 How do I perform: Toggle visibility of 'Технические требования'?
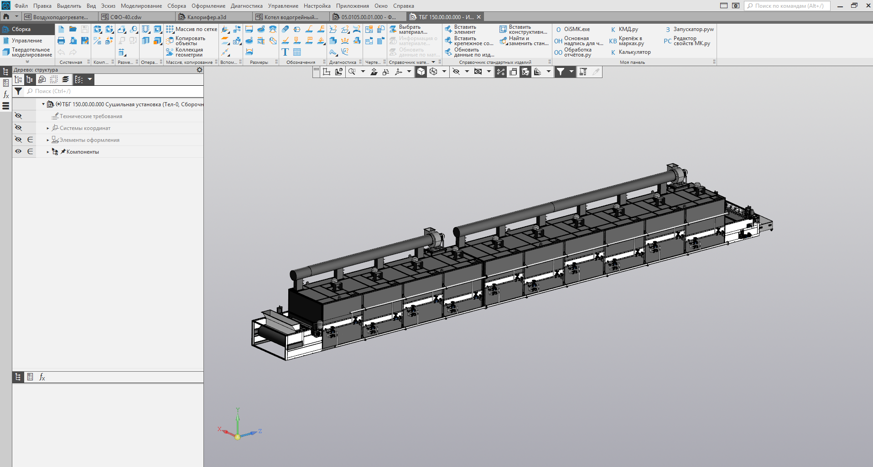(x=18, y=116)
